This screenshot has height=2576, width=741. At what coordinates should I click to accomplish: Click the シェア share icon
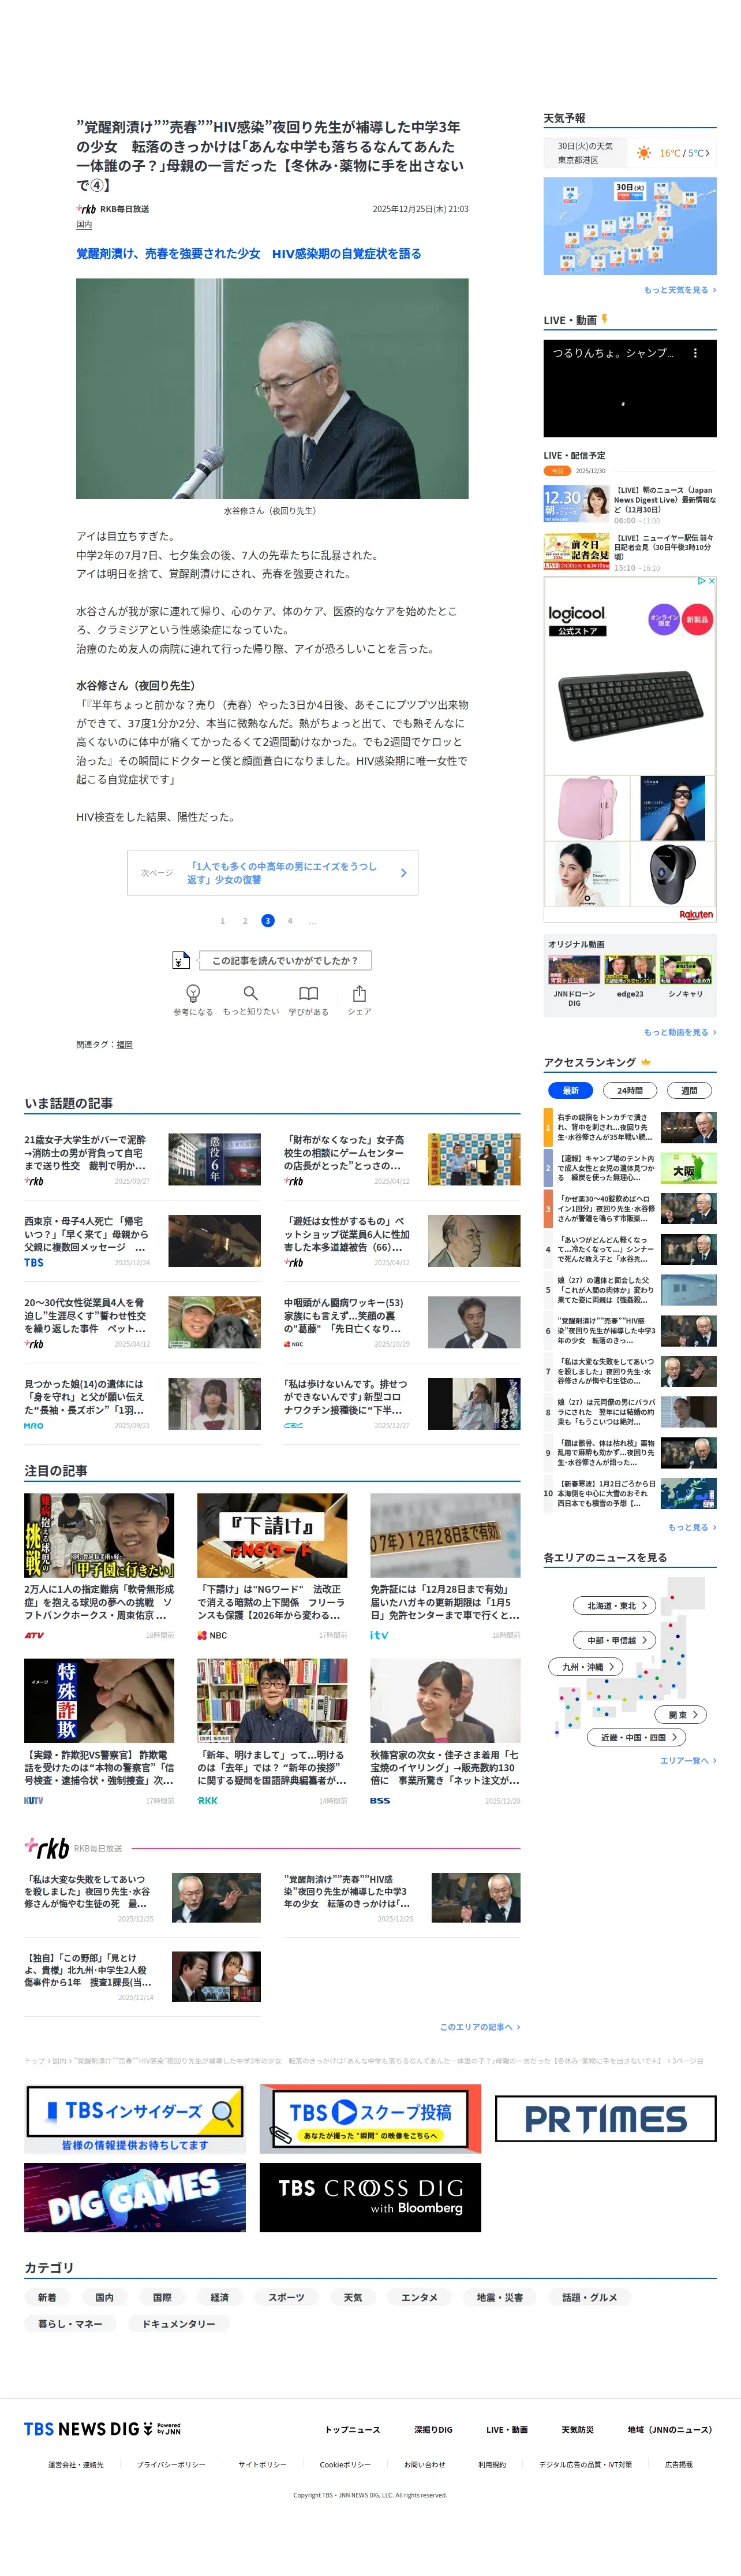pyautogui.click(x=360, y=993)
